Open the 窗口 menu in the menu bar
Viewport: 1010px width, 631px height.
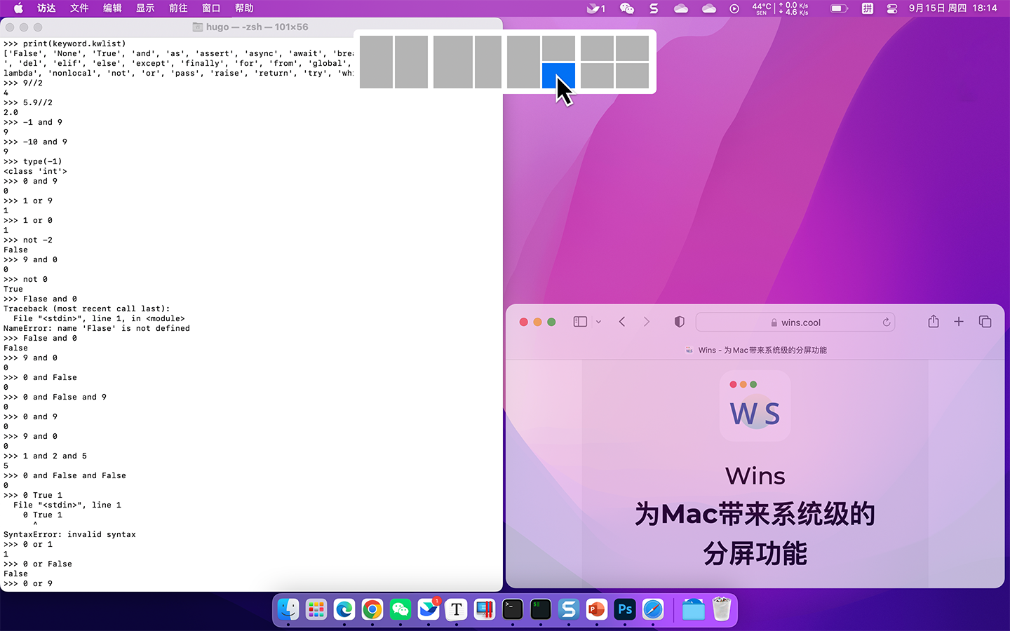(211, 8)
